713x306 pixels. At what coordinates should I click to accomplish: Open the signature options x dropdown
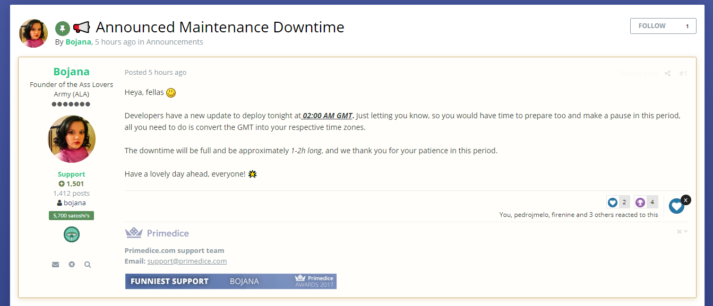(682, 232)
